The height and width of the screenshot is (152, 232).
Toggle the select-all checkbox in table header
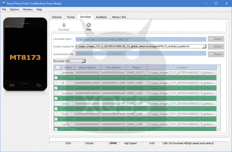57,67
